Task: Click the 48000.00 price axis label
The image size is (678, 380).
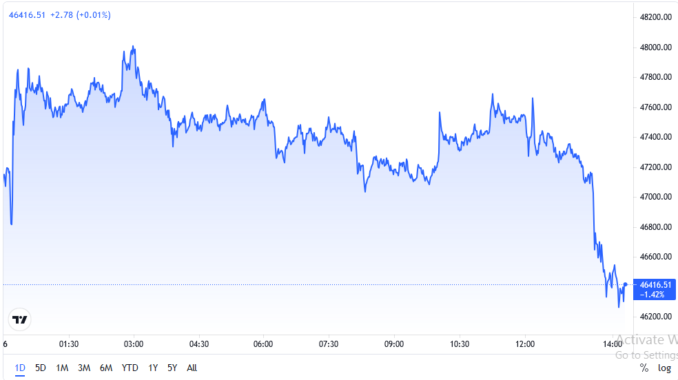Action: 655,47
